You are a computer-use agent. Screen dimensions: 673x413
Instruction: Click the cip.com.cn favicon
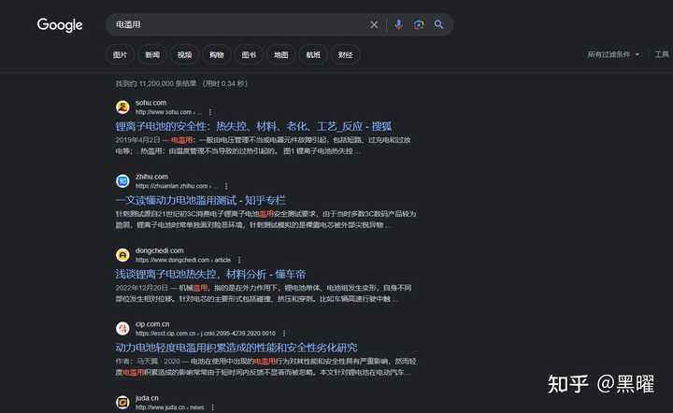click(x=122, y=329)
